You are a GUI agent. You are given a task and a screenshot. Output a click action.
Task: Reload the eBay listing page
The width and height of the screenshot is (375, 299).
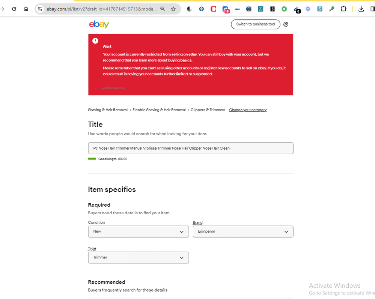pos(14,9)
